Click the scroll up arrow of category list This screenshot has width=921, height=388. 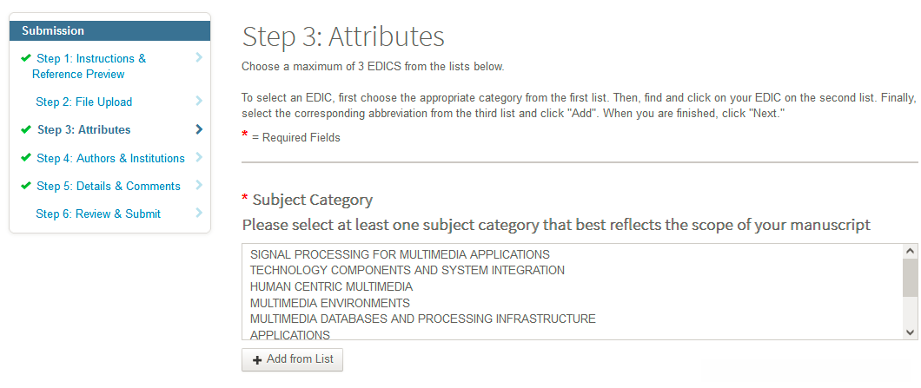coord(911,251)
